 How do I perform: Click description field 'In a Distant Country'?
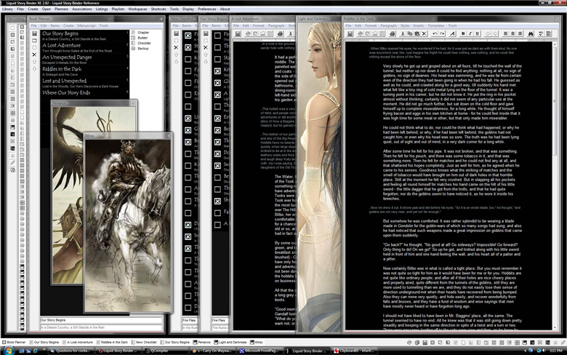101,327
